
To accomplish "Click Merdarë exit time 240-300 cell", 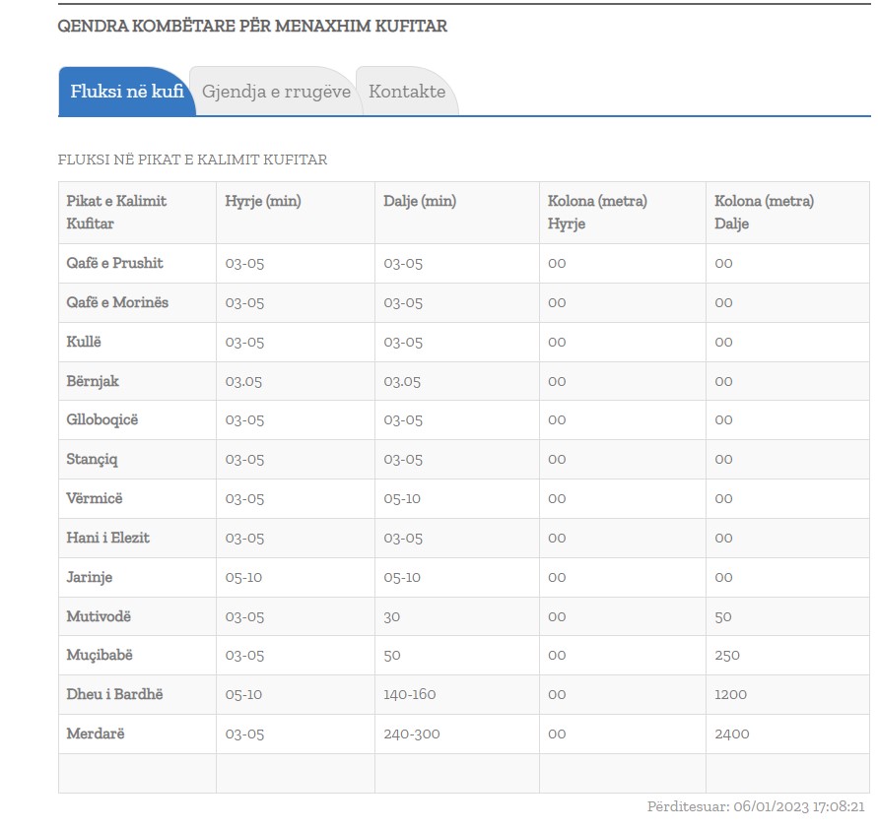I will [410, 734].
